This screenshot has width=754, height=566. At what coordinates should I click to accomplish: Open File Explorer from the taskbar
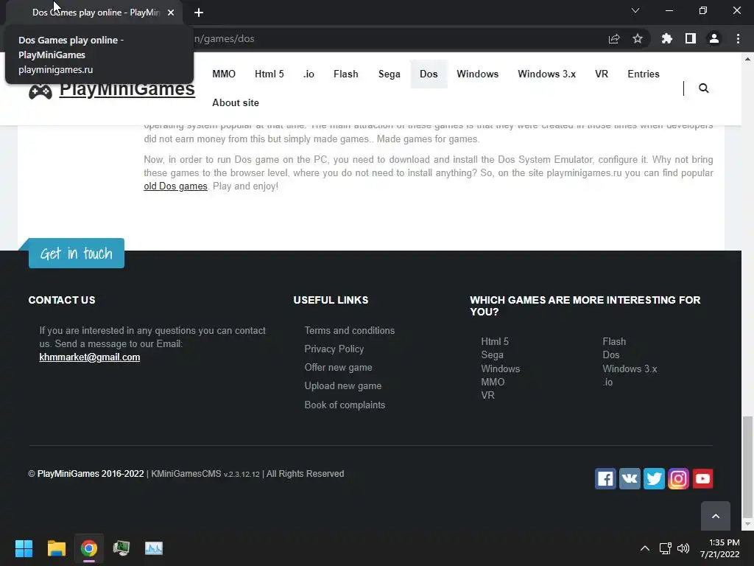click(x=56, y=548)
